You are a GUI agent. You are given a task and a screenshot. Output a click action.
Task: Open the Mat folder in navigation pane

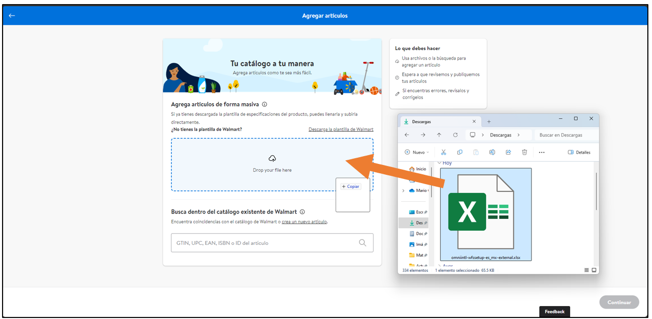pos(418,255)
